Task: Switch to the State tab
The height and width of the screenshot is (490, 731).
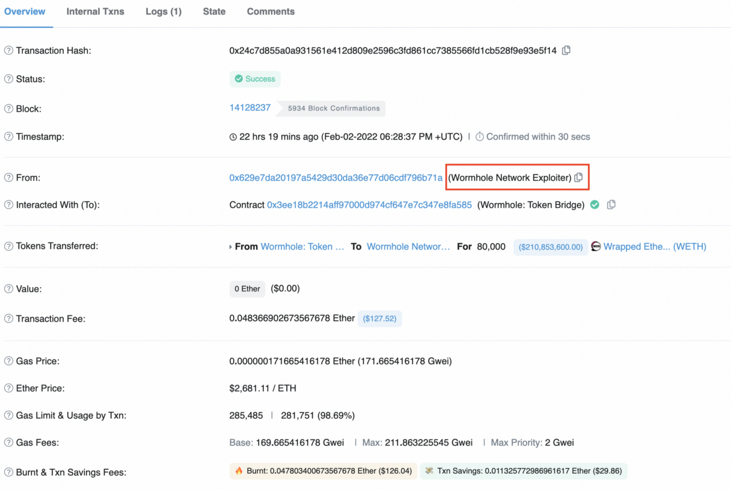Action: click(214, 11)
